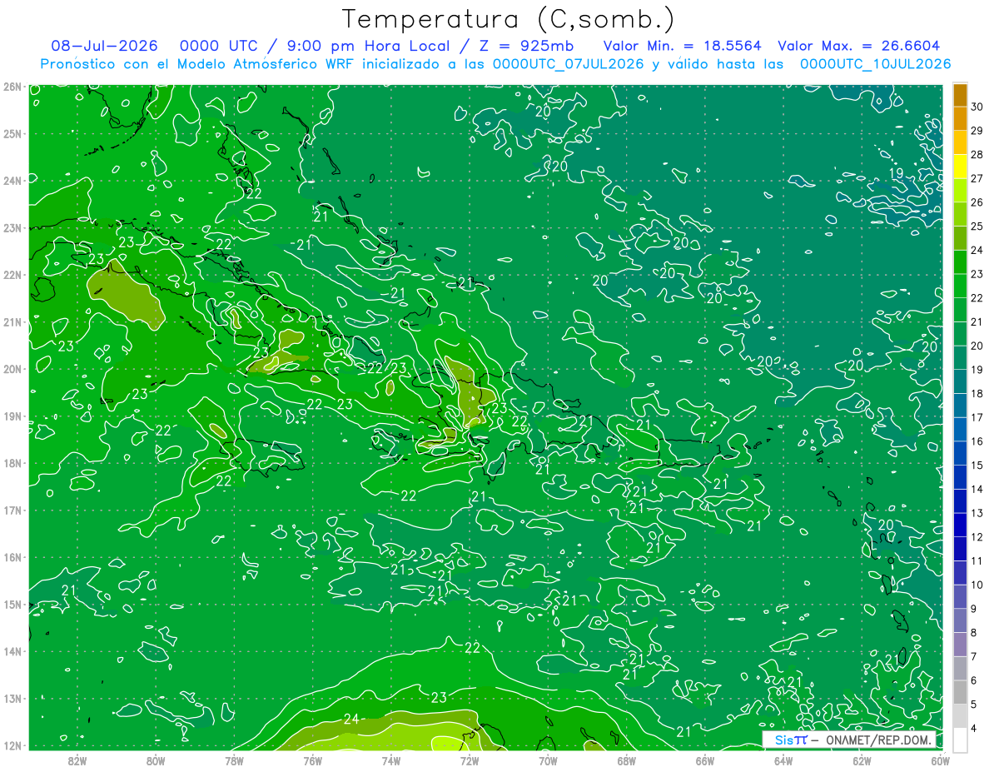Click the '20N' latitude axis label
This screenshot has height=772, width=999.
(x=12, y=369)
